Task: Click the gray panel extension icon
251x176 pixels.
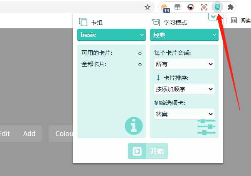Action: (x=178, y=7)
